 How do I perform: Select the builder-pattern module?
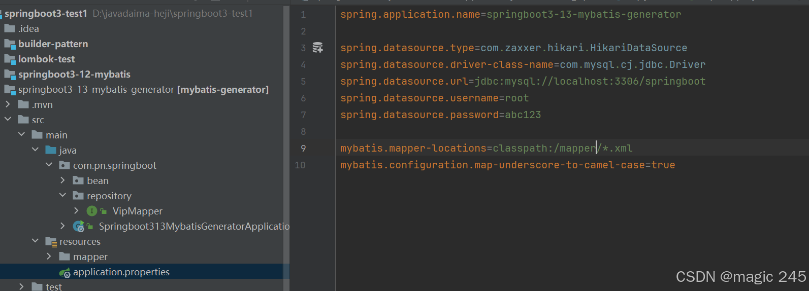53,44
